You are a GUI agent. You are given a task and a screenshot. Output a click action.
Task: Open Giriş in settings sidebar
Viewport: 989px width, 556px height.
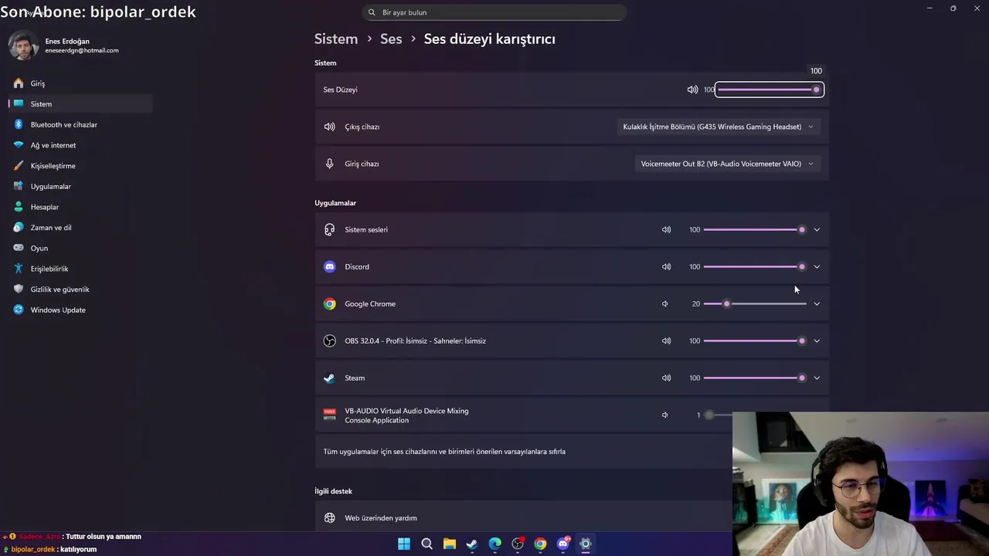(80, 83)
